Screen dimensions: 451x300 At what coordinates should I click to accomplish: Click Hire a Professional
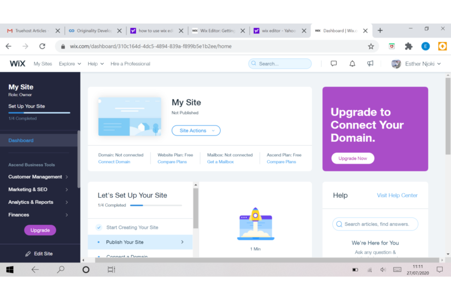tap(130, 64)
